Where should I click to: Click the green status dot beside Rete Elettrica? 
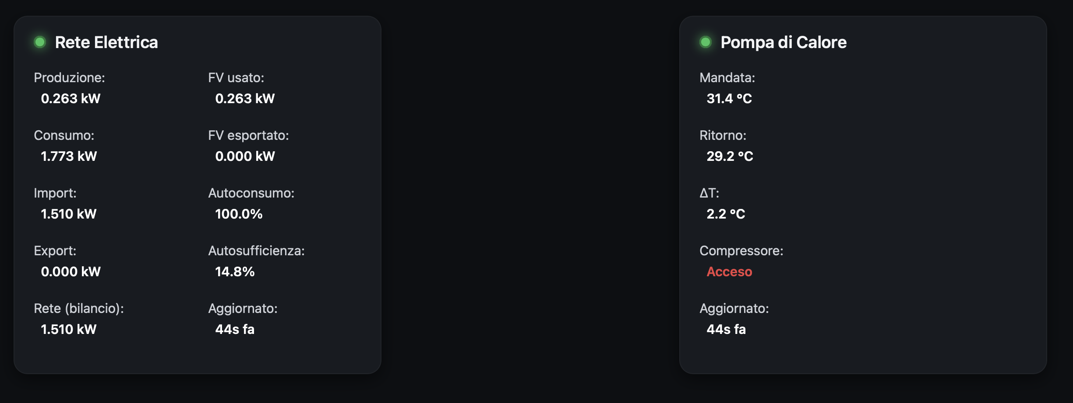[40, 42]
